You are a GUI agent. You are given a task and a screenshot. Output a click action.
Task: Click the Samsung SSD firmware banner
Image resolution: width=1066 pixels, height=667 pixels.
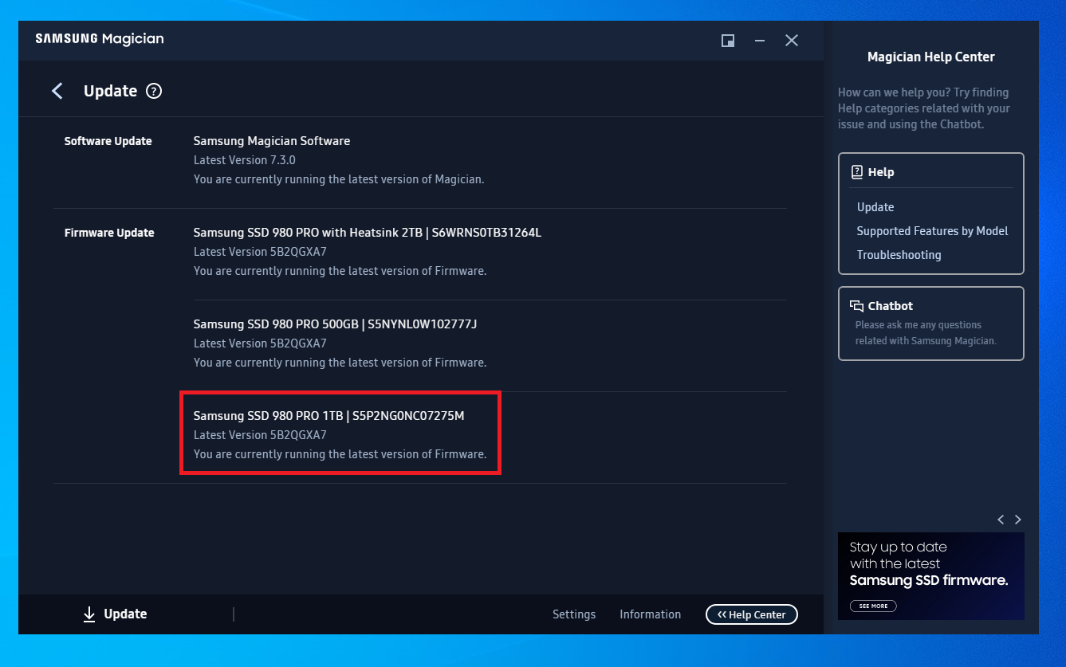click(x=930, y=575)
